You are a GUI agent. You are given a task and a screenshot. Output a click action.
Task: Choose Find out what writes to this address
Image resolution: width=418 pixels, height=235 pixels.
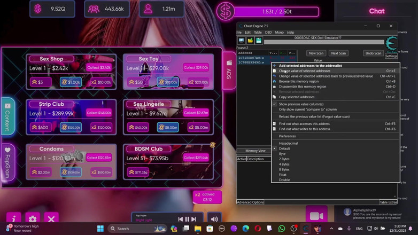pos(304,129)
